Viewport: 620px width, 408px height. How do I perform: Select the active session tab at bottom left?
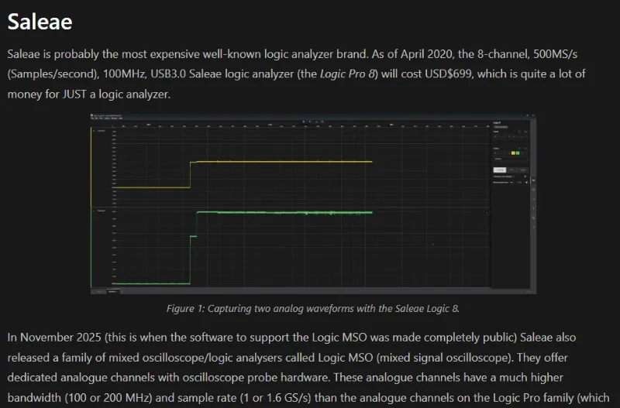[x=112, y=291]
